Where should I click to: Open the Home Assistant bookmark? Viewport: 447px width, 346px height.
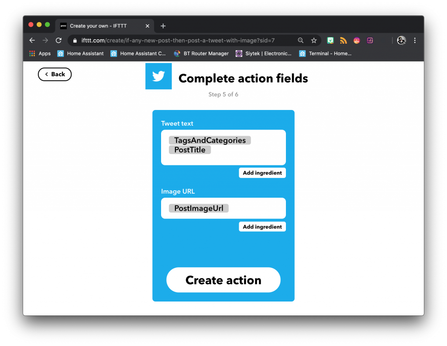(80, 54)
